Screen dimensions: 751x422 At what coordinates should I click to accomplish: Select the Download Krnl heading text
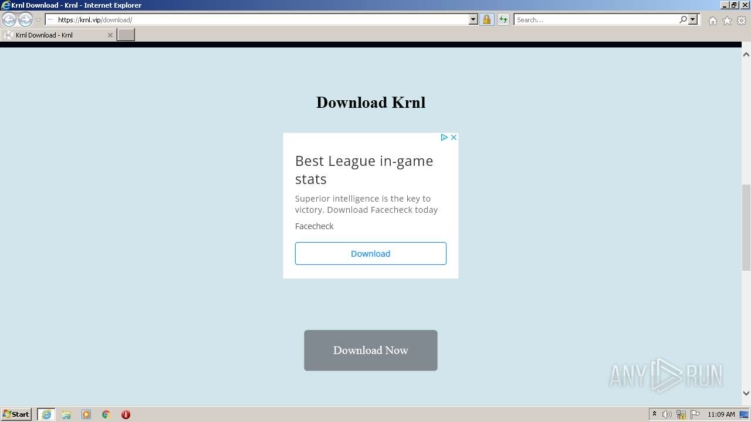pos(371,103)
